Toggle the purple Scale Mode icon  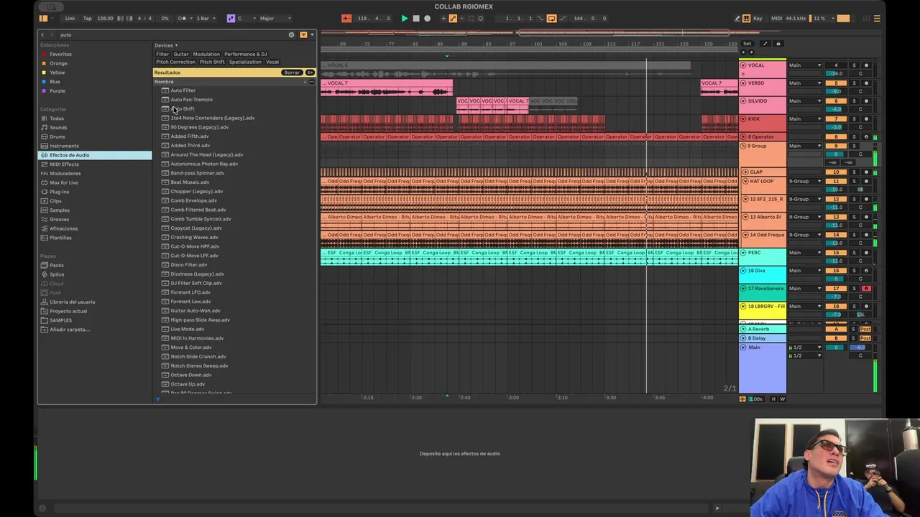click(231, 18)
